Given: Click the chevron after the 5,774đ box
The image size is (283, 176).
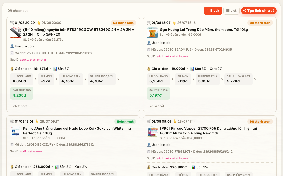Looking at the screenshot, I should pyautogui.click(x=255, y=79).
